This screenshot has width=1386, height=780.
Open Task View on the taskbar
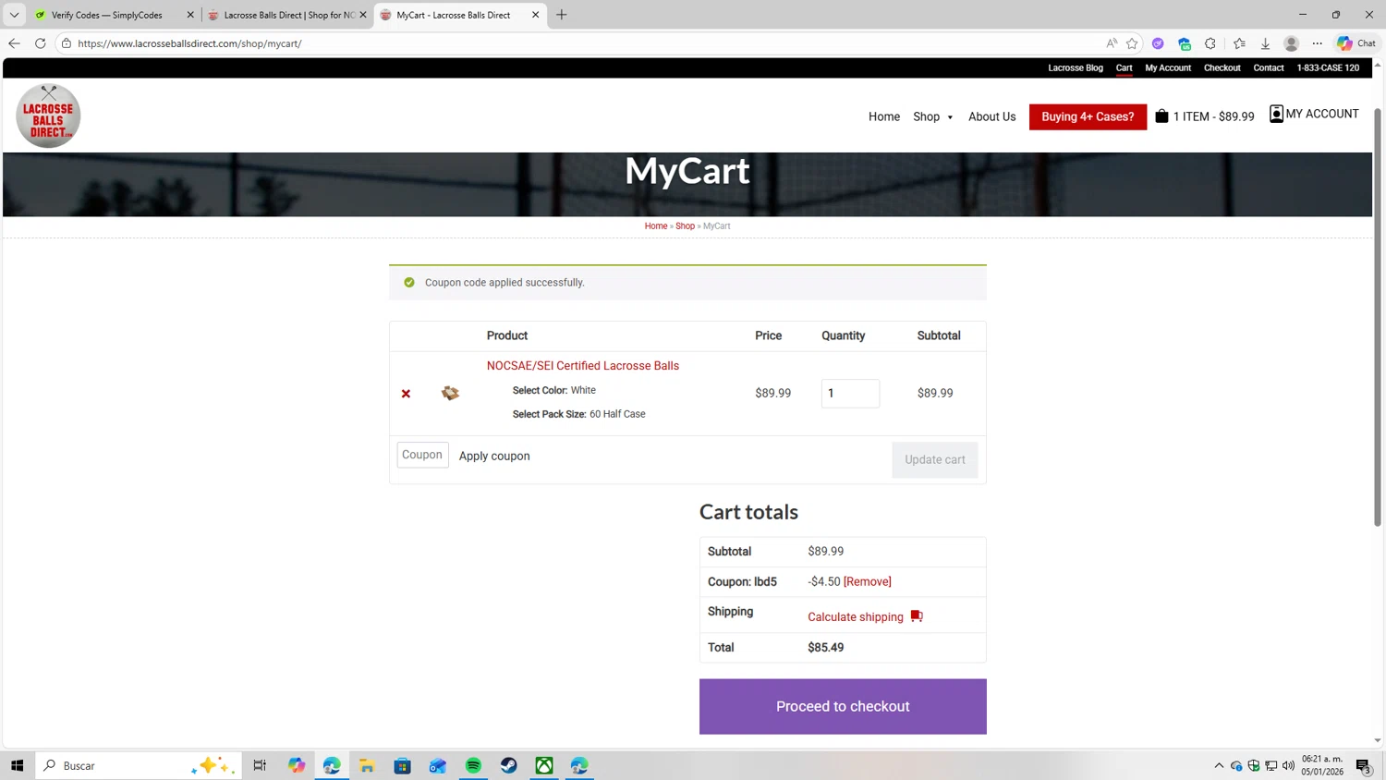pyautogui.click(x=260, y=765)
